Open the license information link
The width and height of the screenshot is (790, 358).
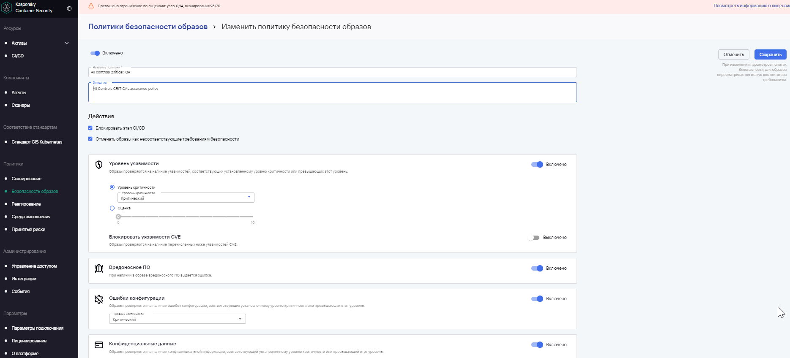click(x=751, y=6)
